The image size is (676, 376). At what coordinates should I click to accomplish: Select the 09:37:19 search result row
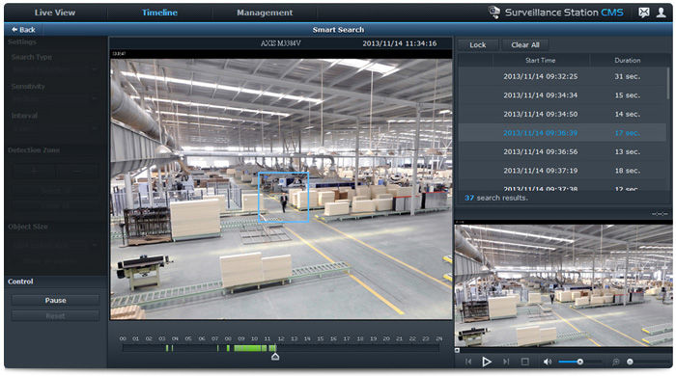[x=562, y=171]
